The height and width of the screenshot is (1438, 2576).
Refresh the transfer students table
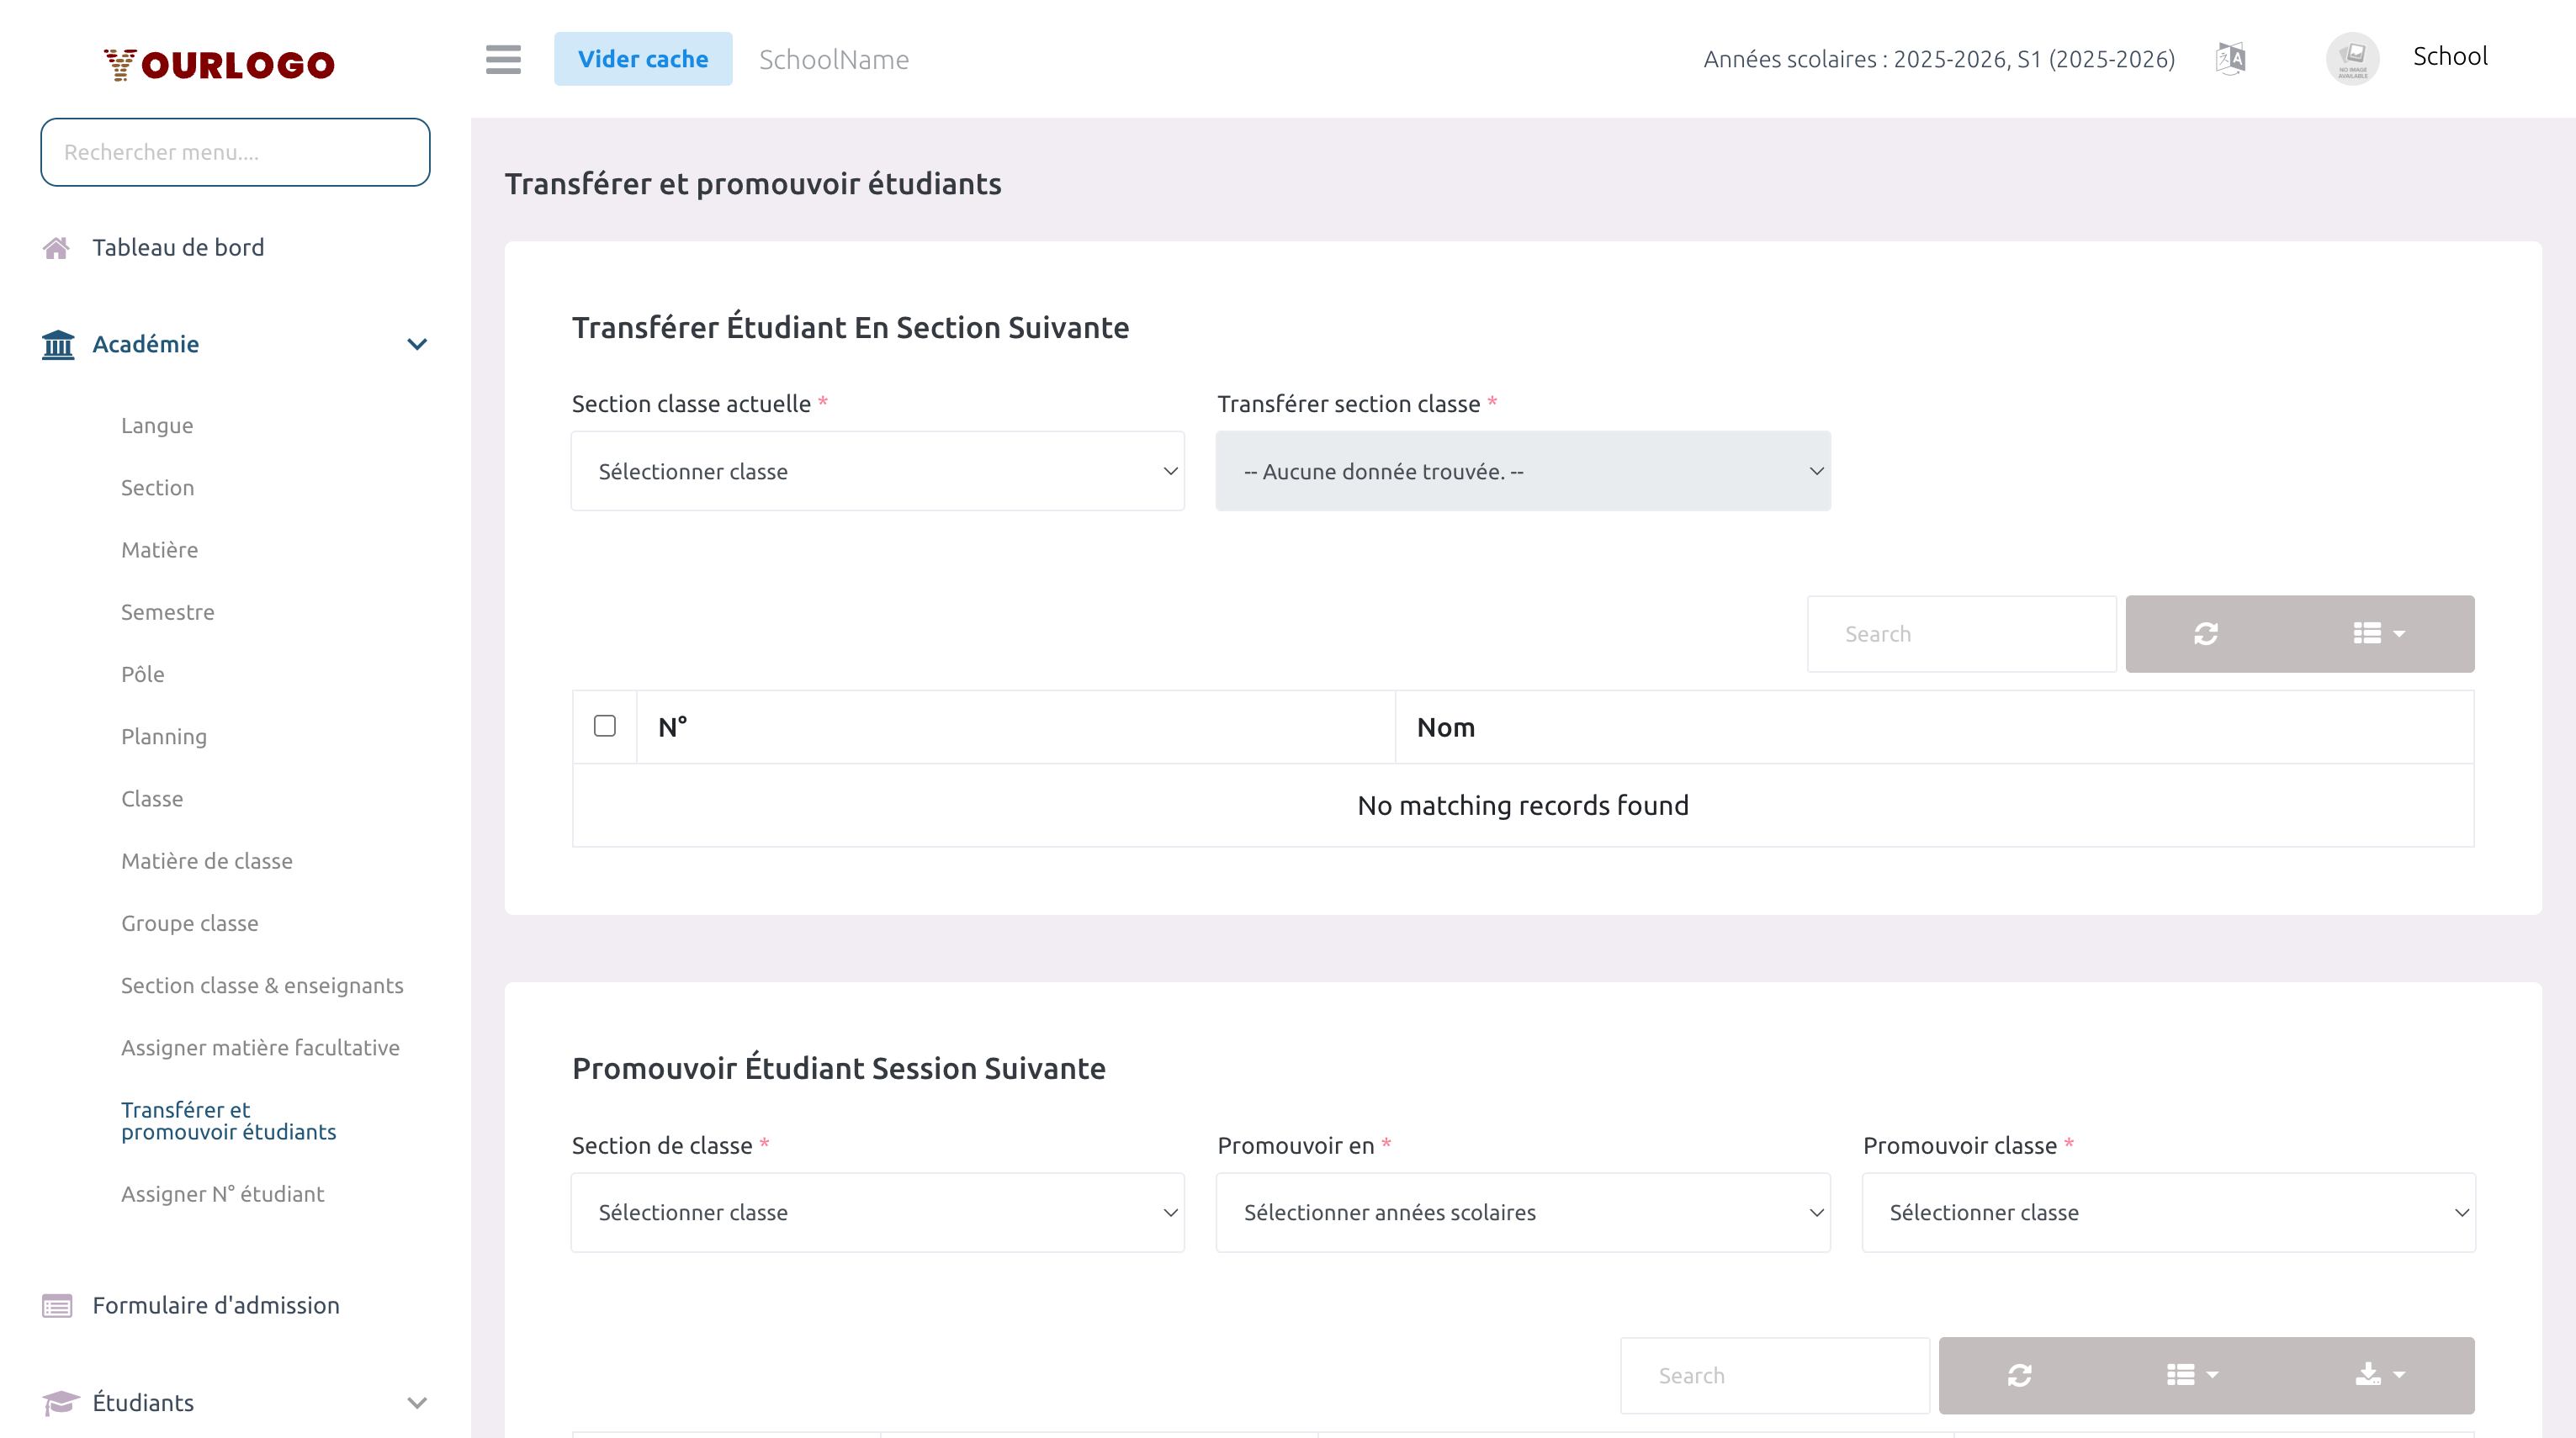(x=2206, y=633)
